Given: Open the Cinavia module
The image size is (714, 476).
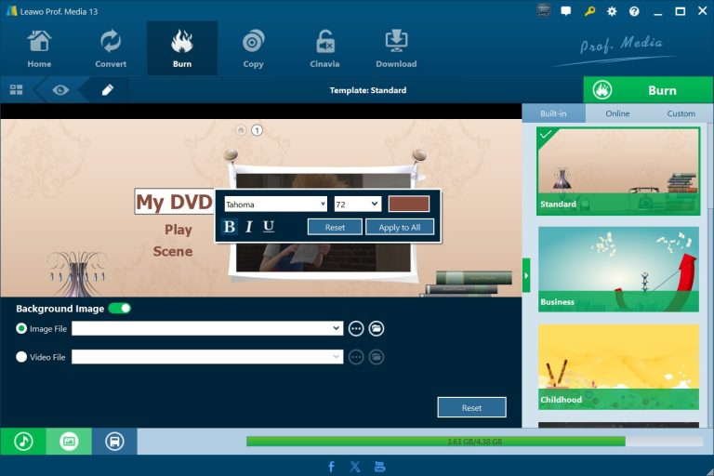Looking at the screenshot, I should pyautogui.click(x=324, y=48).
